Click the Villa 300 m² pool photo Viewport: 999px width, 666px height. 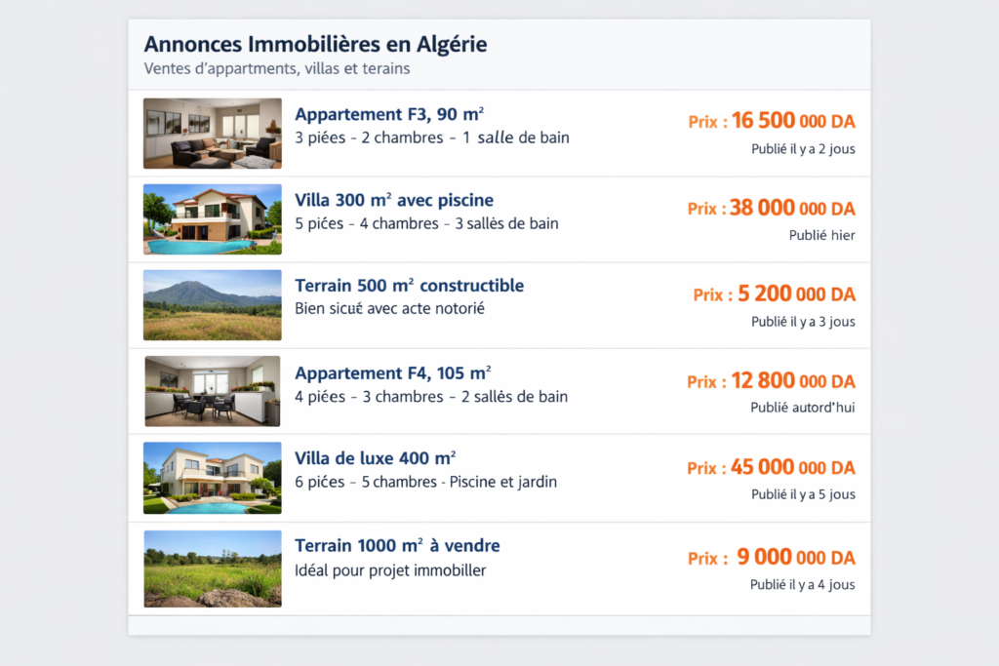pos(212,219)
